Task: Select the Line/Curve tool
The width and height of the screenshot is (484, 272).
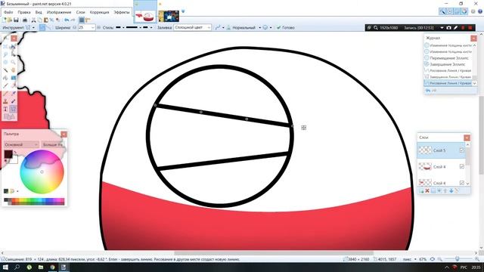Action: pos(14,109)
